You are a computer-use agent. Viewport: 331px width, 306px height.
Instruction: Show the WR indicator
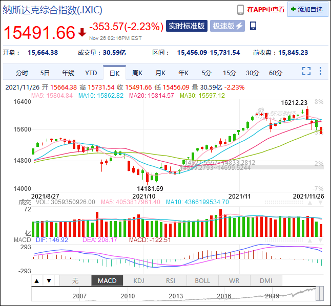234,281
